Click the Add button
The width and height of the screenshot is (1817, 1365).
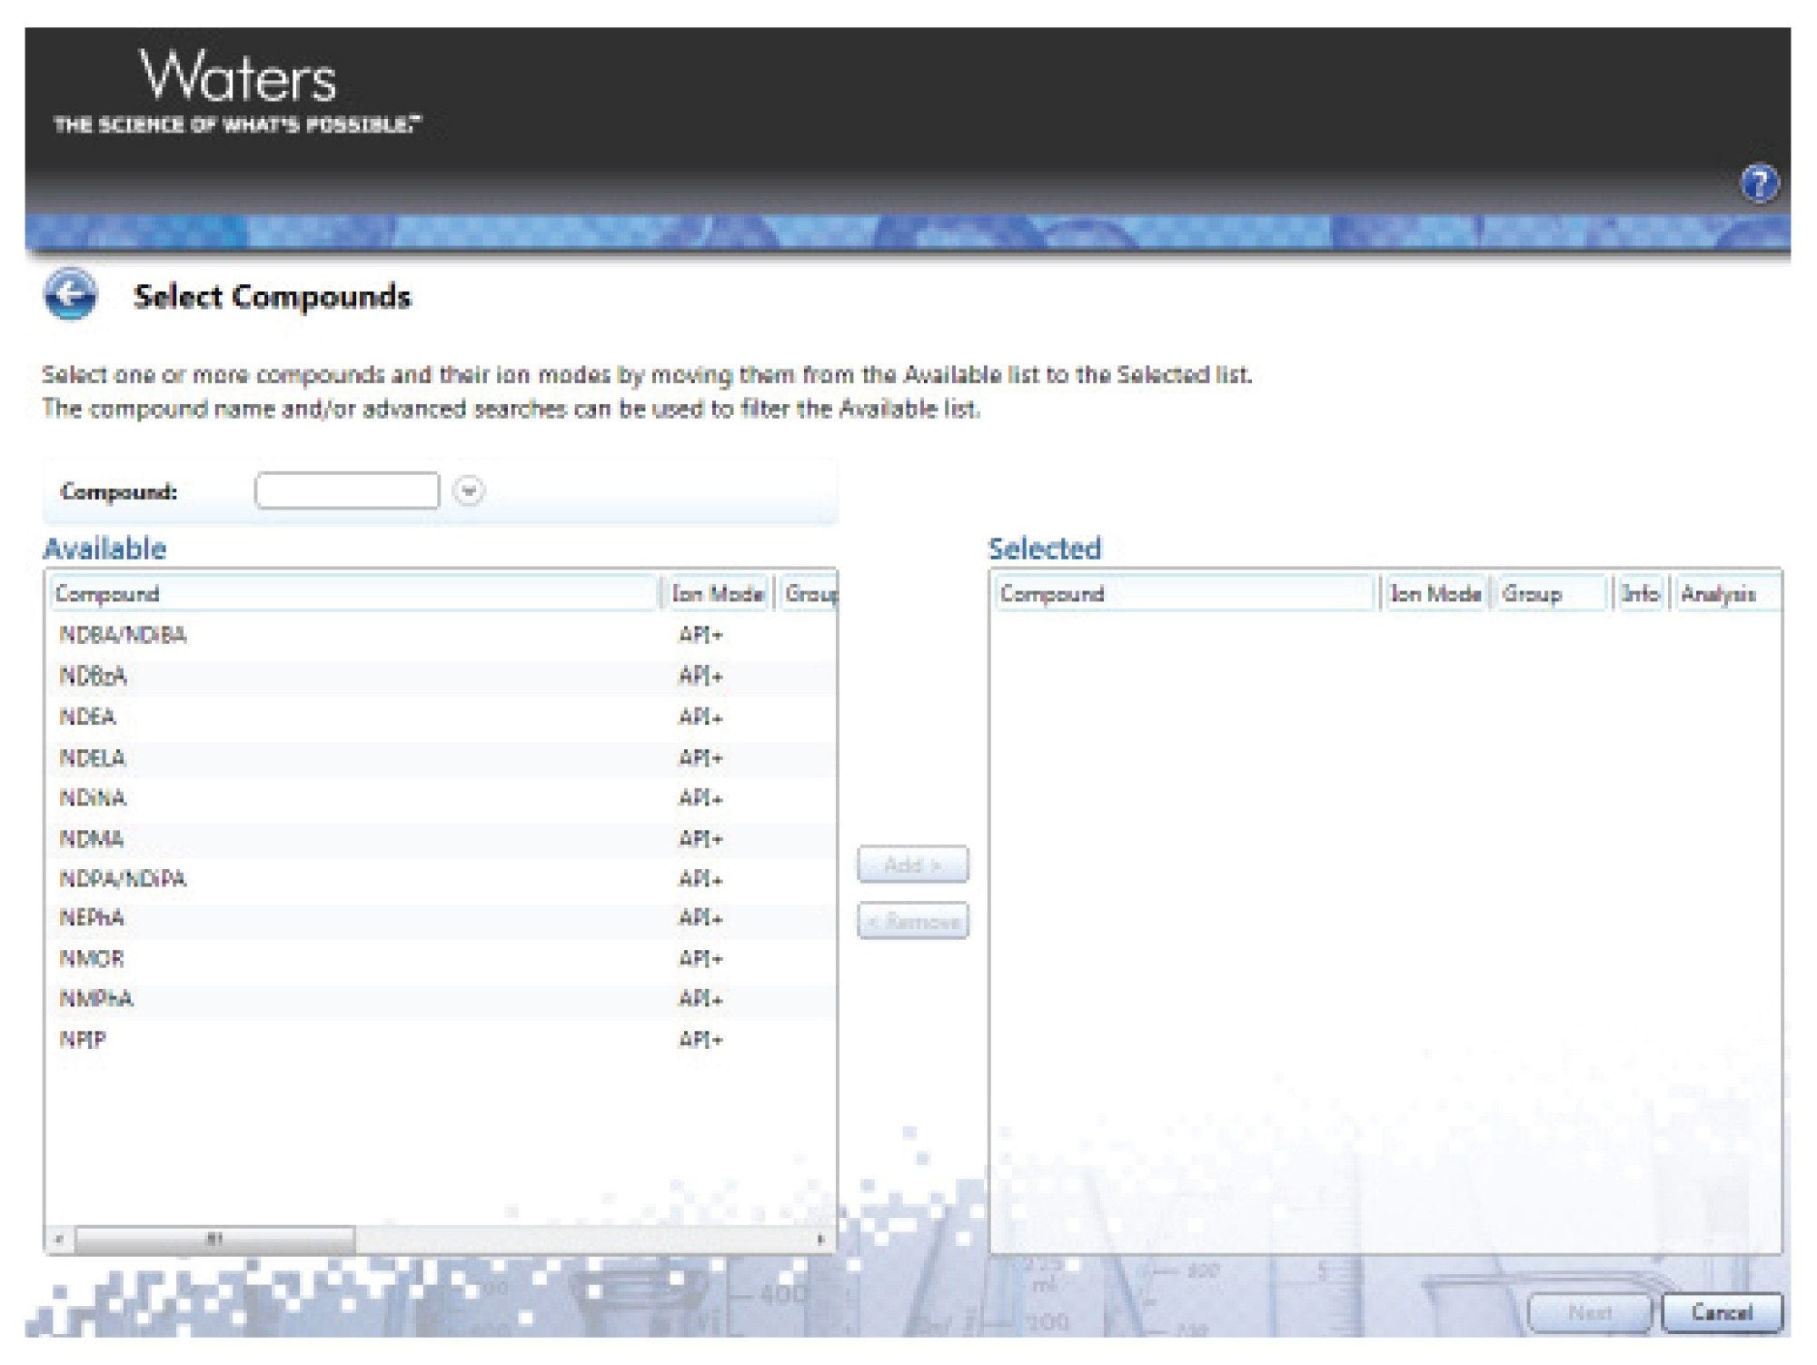(912, 865)
